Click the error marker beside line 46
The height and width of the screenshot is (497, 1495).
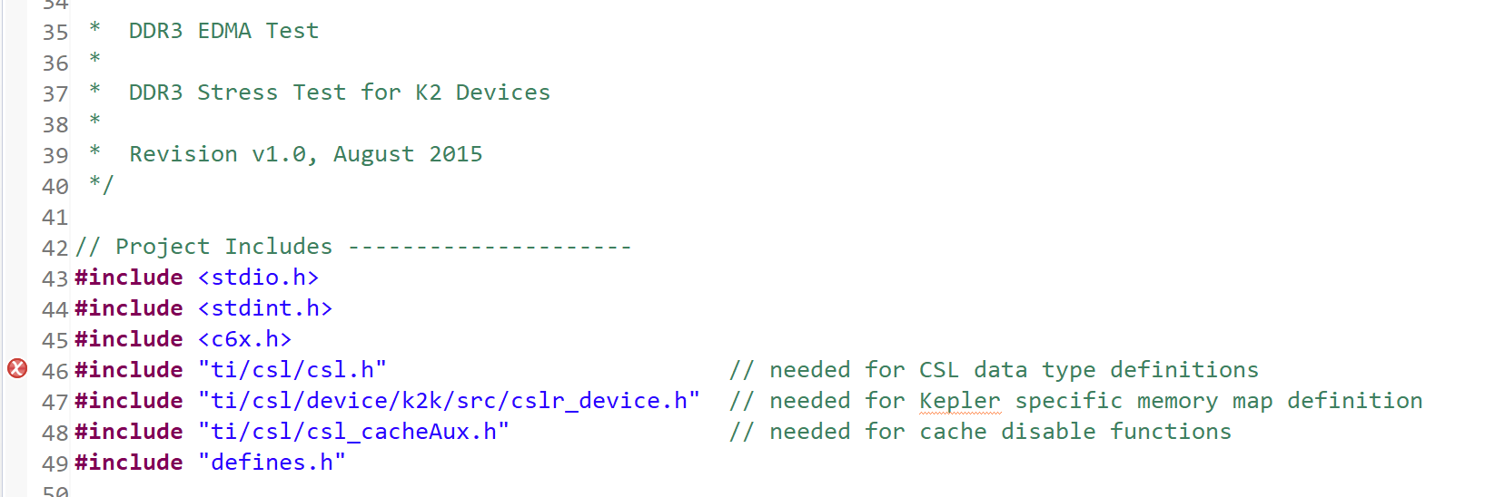click(x=17, y=368)
